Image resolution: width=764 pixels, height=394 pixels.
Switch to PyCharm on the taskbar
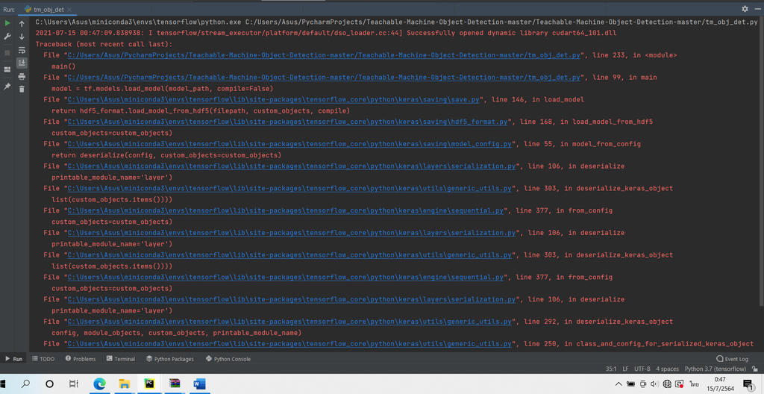[x=149, y=384]
